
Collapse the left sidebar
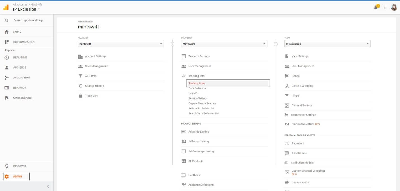tap(48, 187)
